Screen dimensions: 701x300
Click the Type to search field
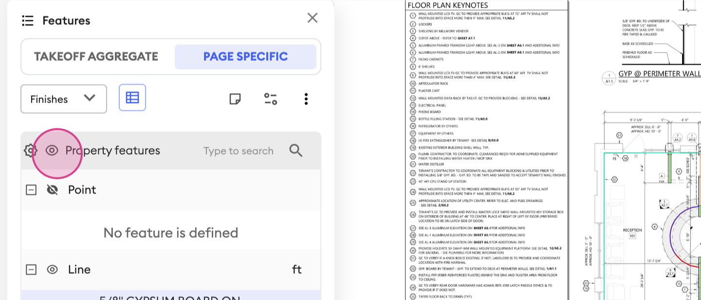tap(238, 151)
